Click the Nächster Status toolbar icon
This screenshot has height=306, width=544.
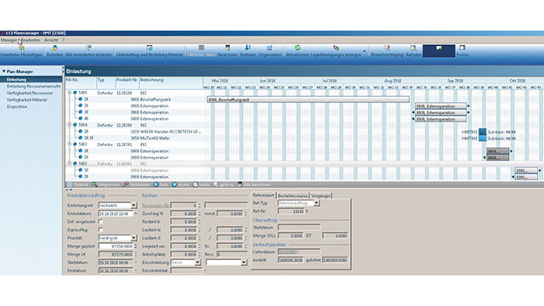click(201, 48)
